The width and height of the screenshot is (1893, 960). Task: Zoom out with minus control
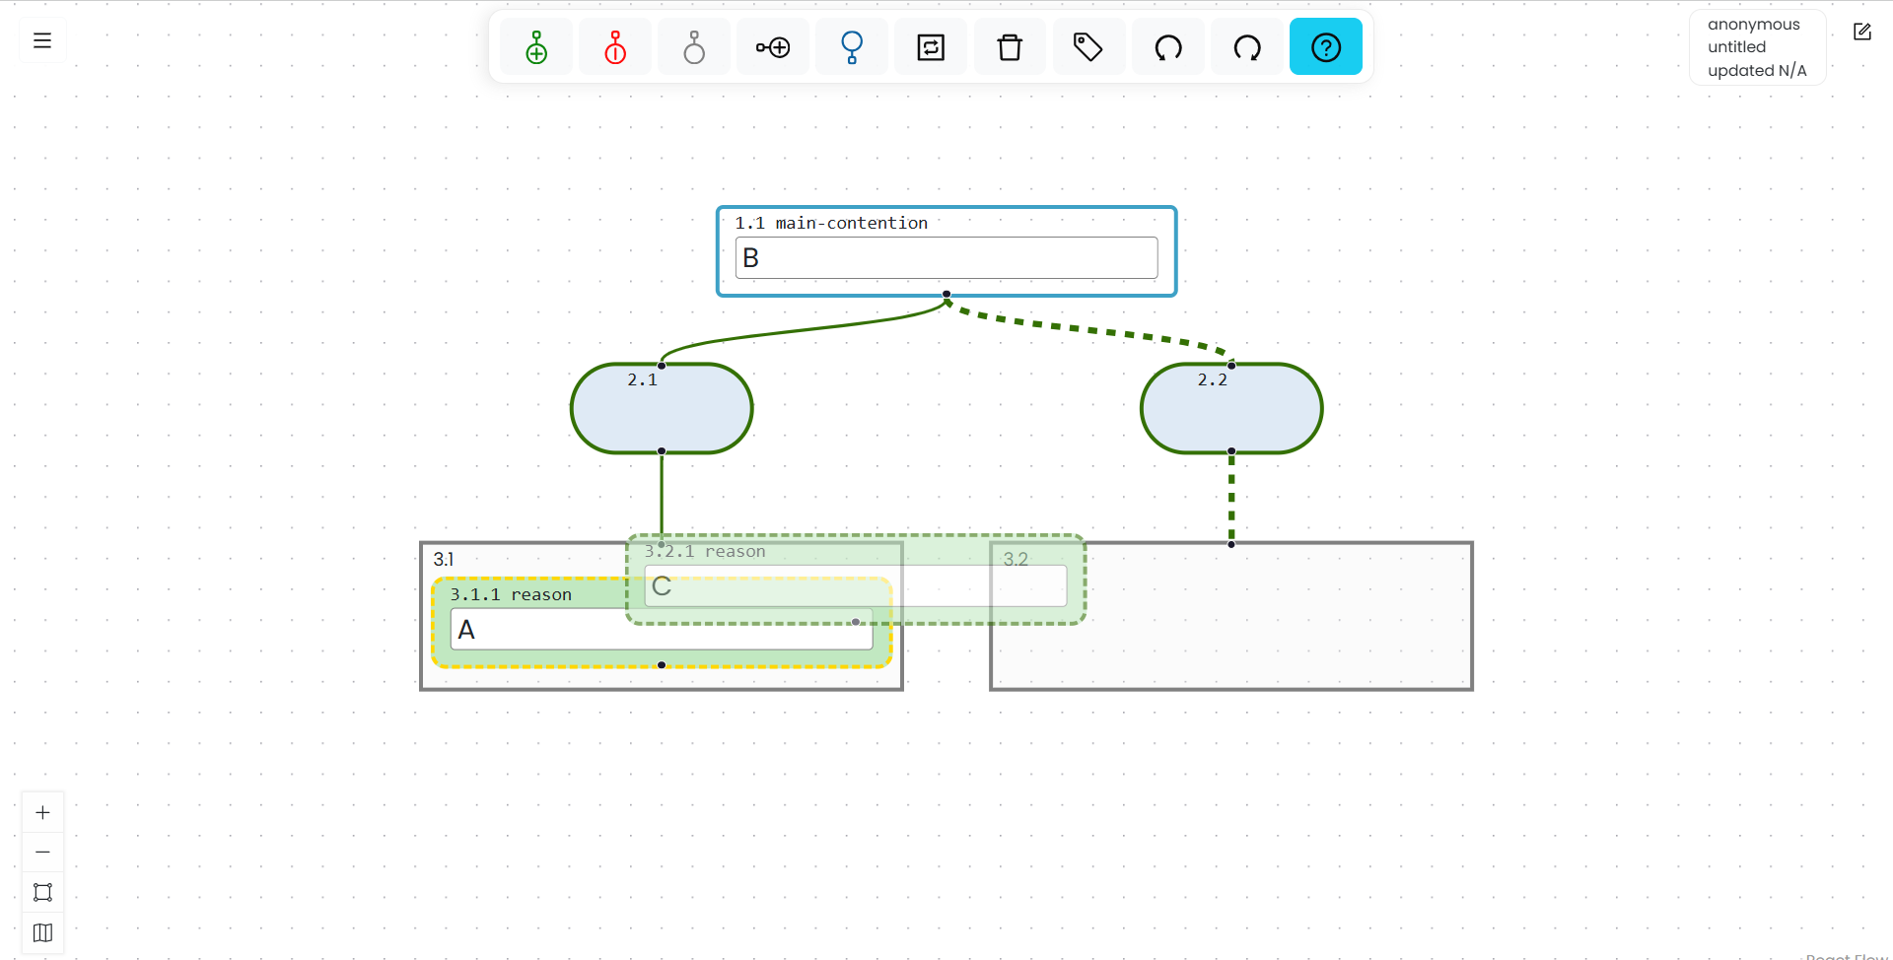click(x=42, y=853)
